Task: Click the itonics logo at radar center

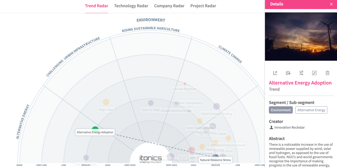Action: tap(151, 159)
